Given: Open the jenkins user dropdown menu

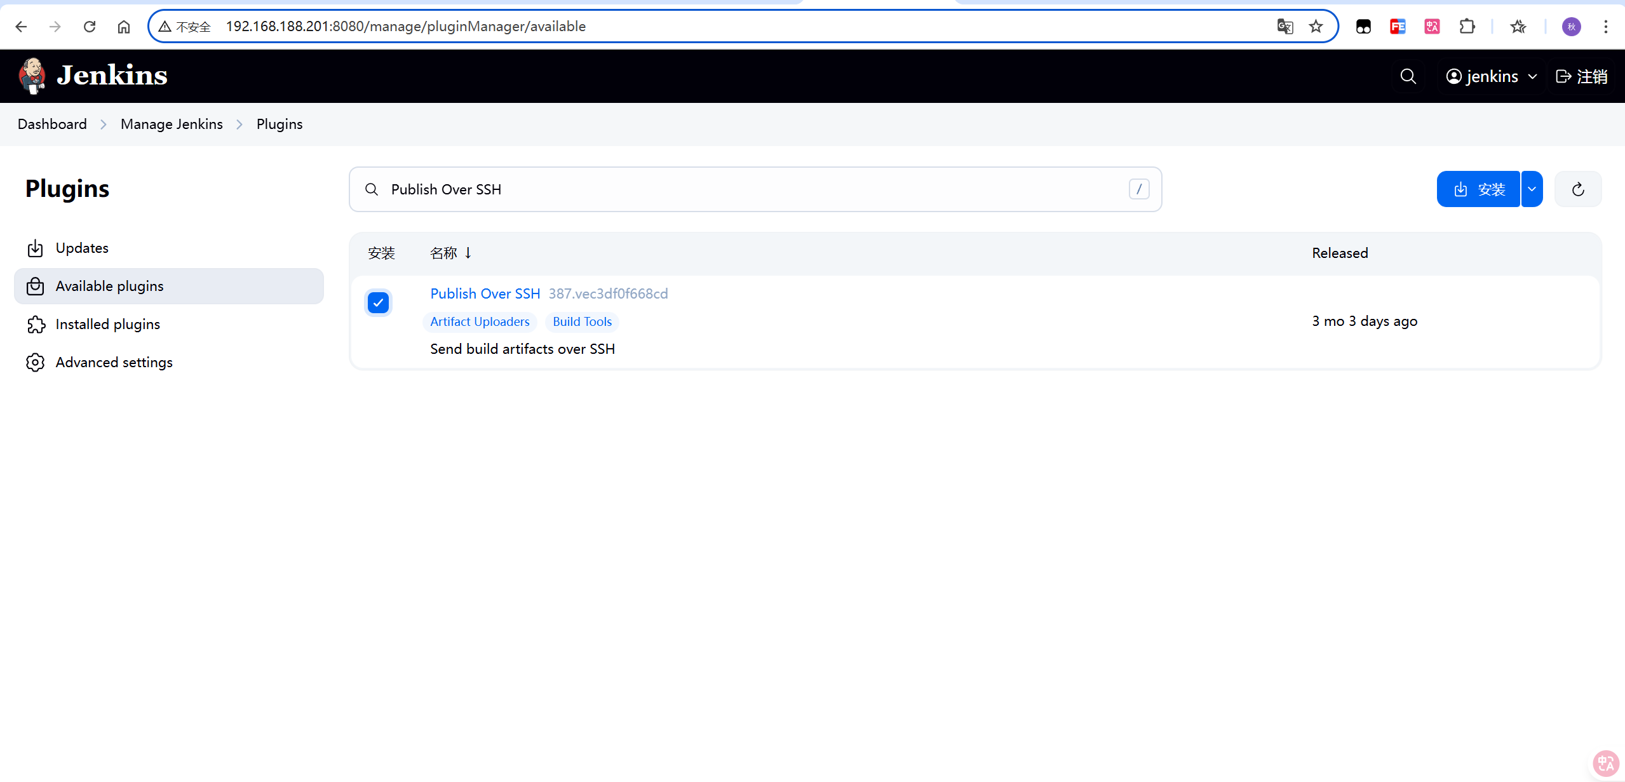Looking at the screenshot, I should click(1491, 76).
